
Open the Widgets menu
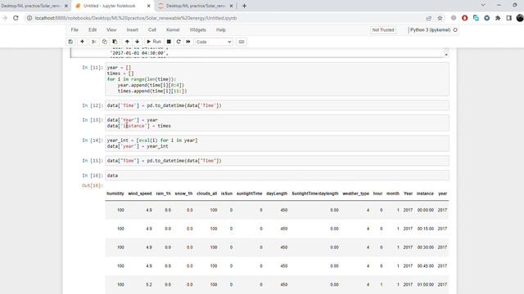(198, 29)
